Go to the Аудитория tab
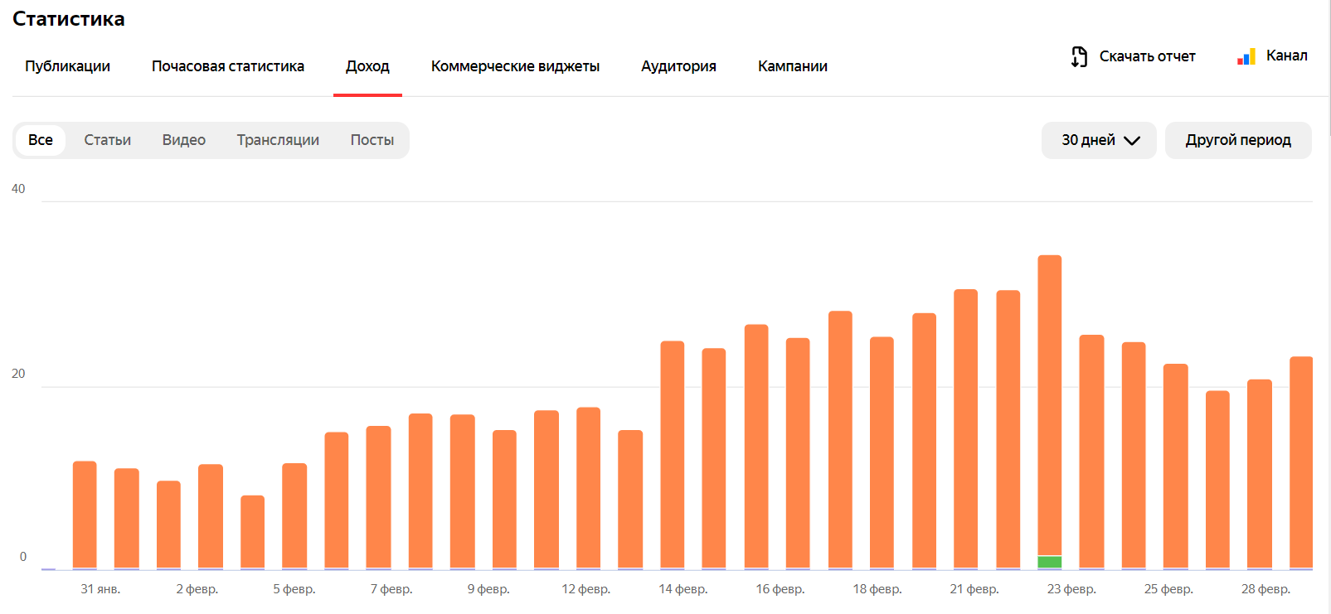Viewport: 1331px width, 614px height. click(x=678, y=66)
